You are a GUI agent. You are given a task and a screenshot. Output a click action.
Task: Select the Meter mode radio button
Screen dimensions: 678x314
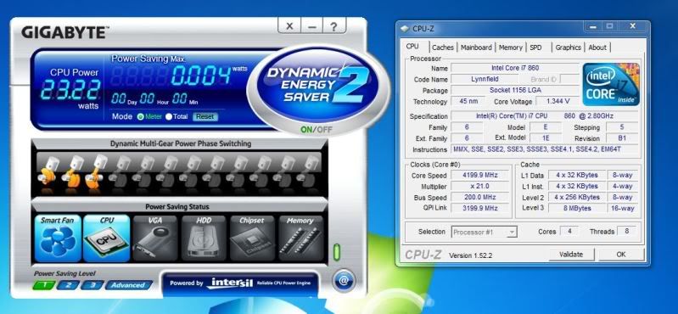pos(140,117)
